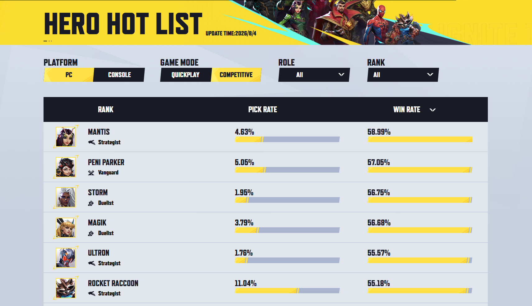Select Quickplay game mode
The height and width of the screenshot is (306, 532).
coord(186,75)
